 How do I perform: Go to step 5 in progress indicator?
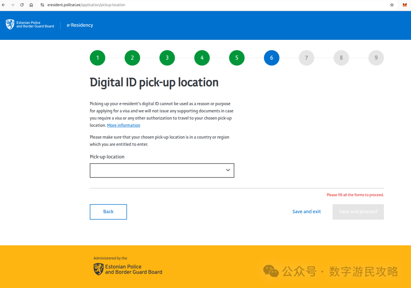(x=237, y=58)
